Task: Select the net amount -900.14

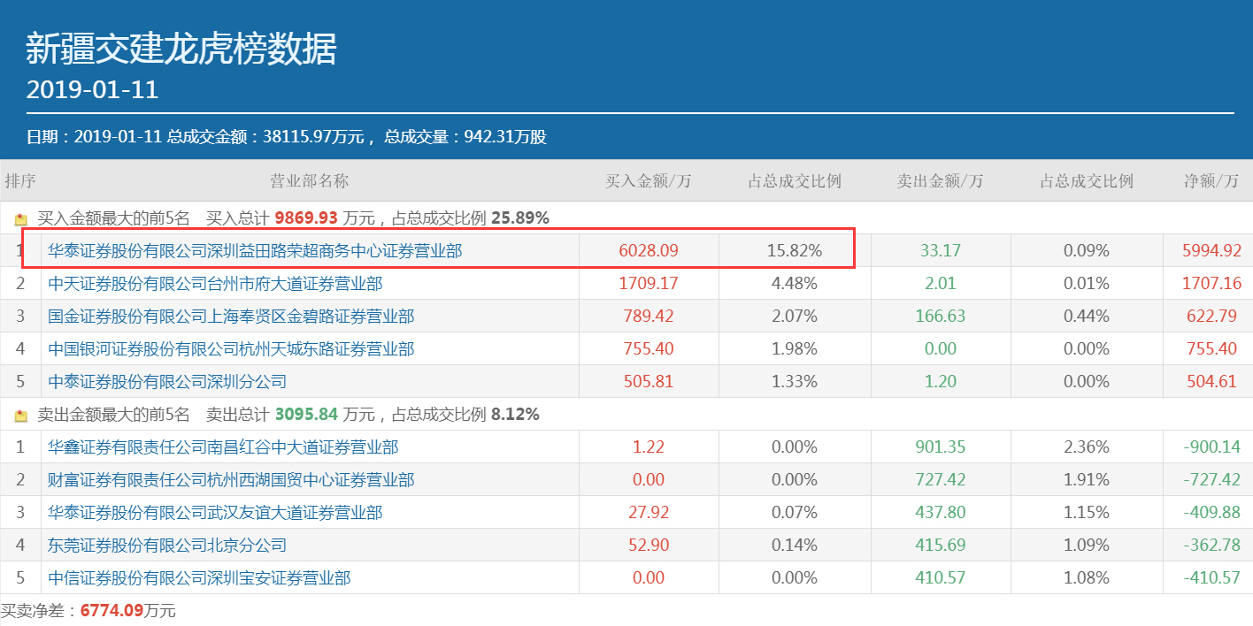Action: pos(1211,447)
